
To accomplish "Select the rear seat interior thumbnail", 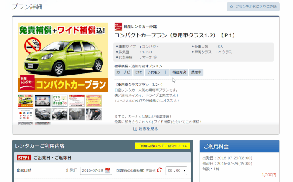I will tap(77, 115).
